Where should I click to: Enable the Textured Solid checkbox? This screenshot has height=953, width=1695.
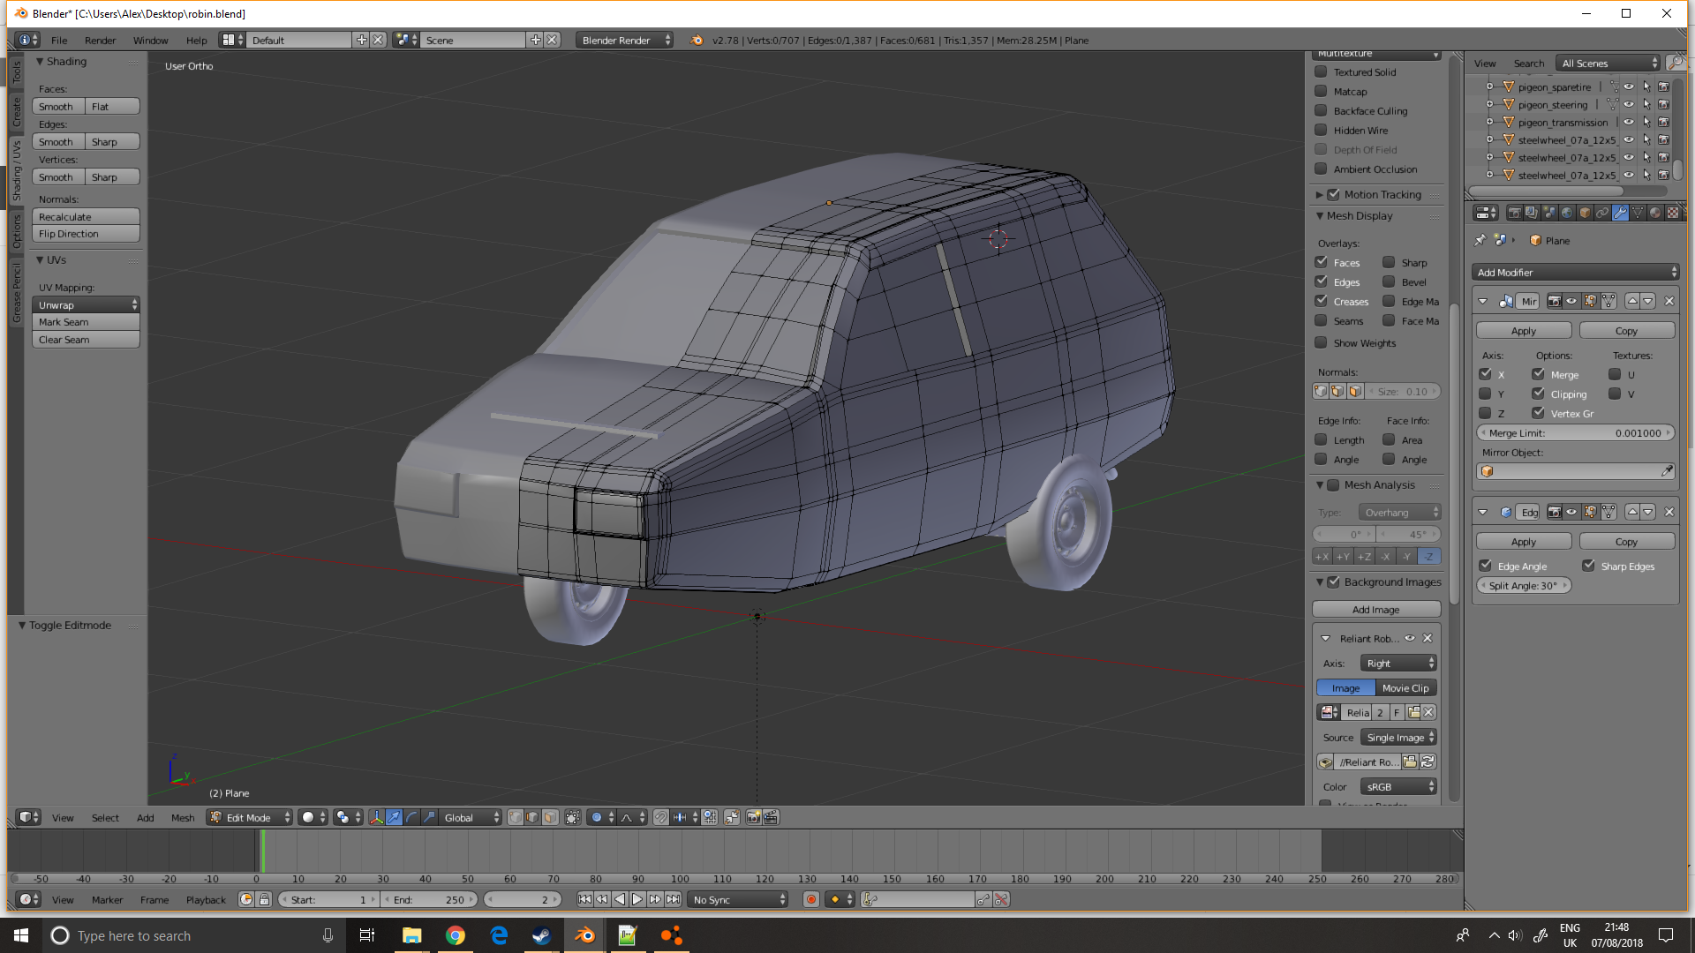[1321, 71]
